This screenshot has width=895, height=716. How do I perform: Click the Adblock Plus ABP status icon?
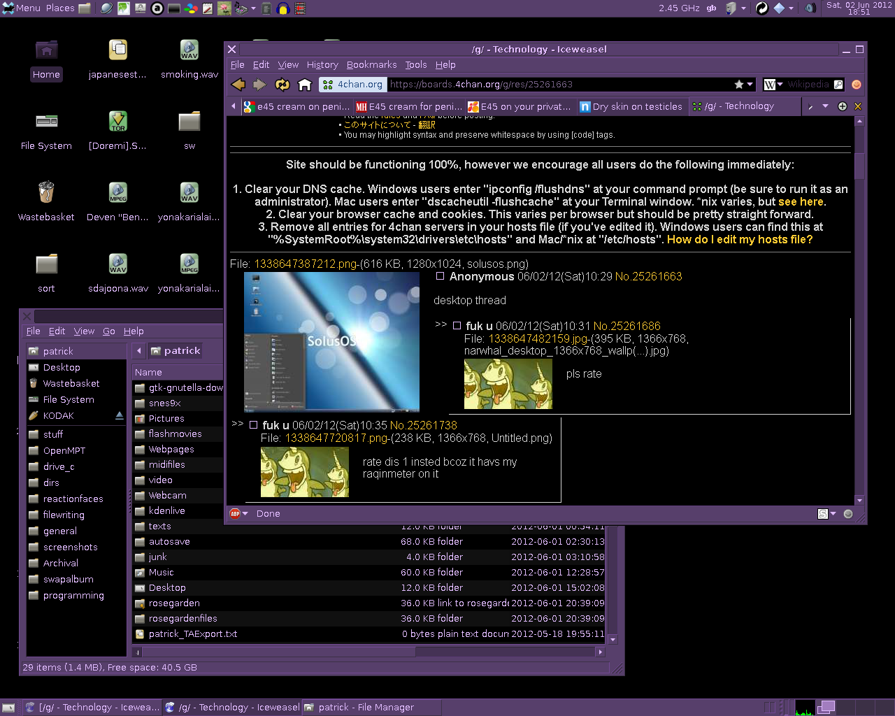[x=235, y=513]
